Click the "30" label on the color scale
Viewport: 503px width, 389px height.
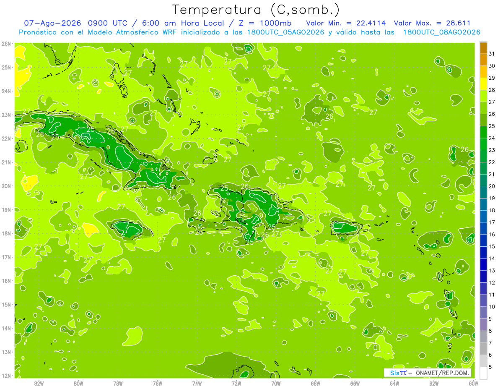click(492, 66)
